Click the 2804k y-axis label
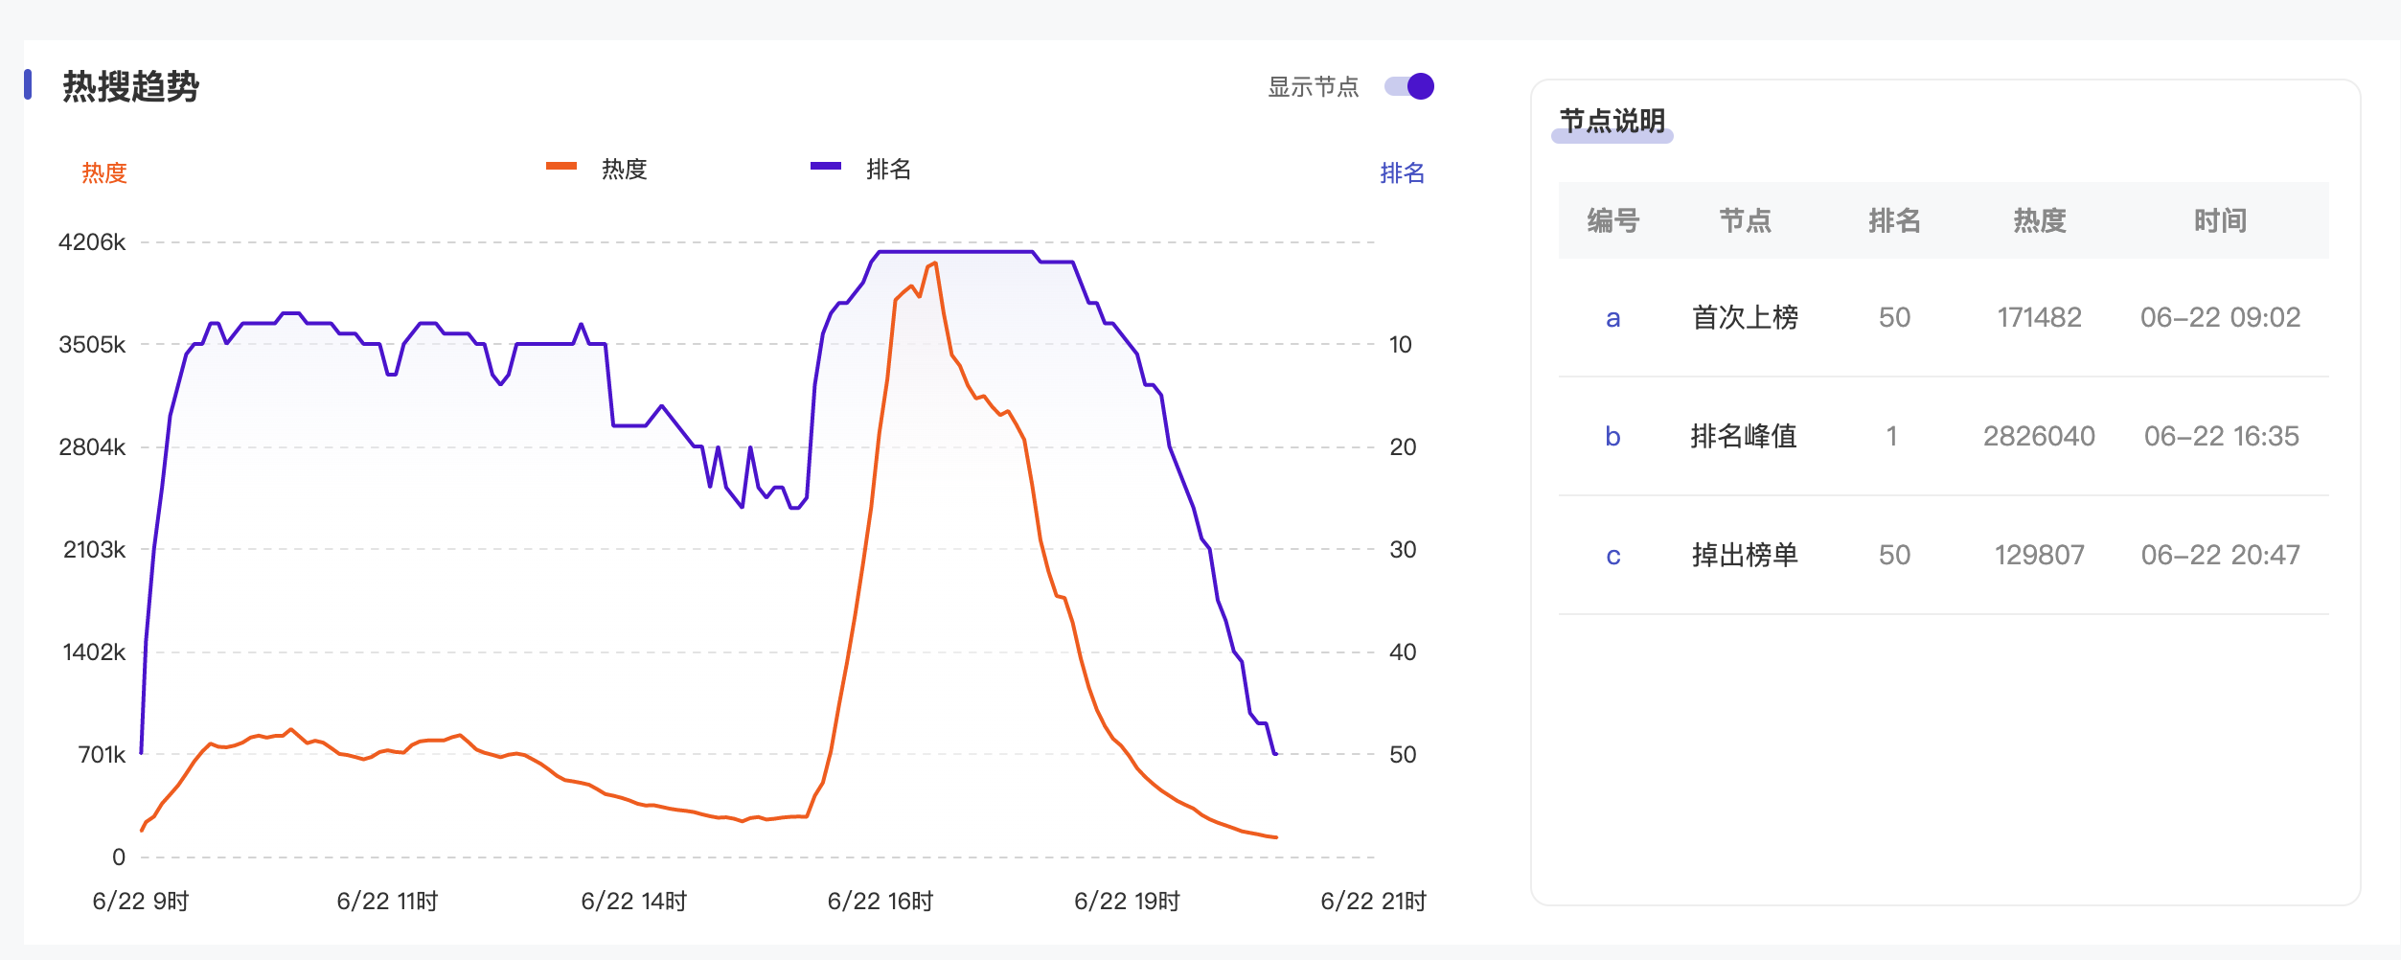Image resolution: width=2401 pixels, height=960 pixels. pos(92,447)
